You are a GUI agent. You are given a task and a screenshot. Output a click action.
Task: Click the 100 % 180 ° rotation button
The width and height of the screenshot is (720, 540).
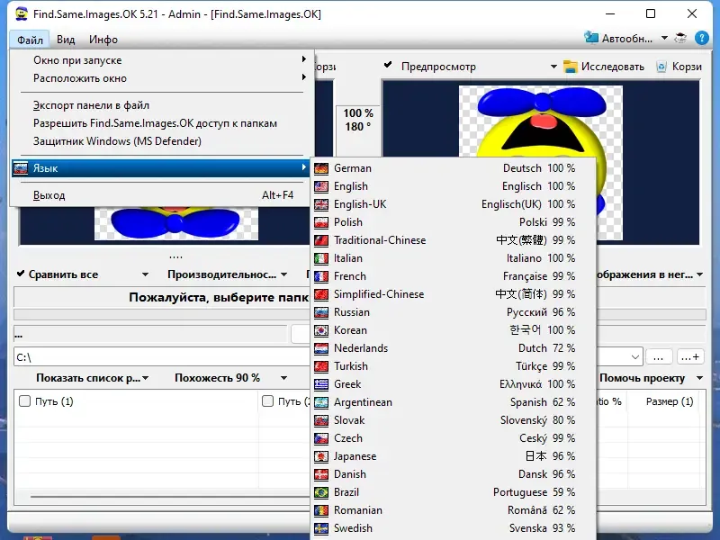[x=358, y=120]
